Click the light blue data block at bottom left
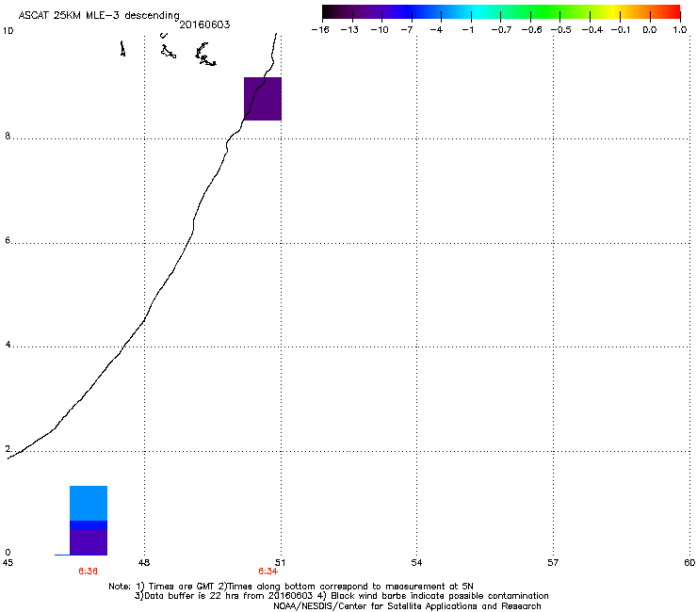 89,503
